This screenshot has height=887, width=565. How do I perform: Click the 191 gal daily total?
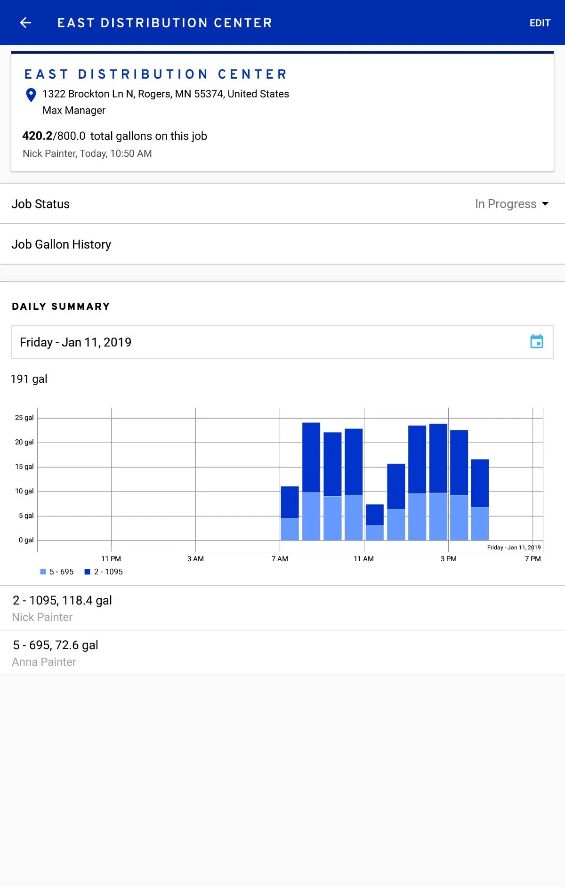click(x=29, y=379)
